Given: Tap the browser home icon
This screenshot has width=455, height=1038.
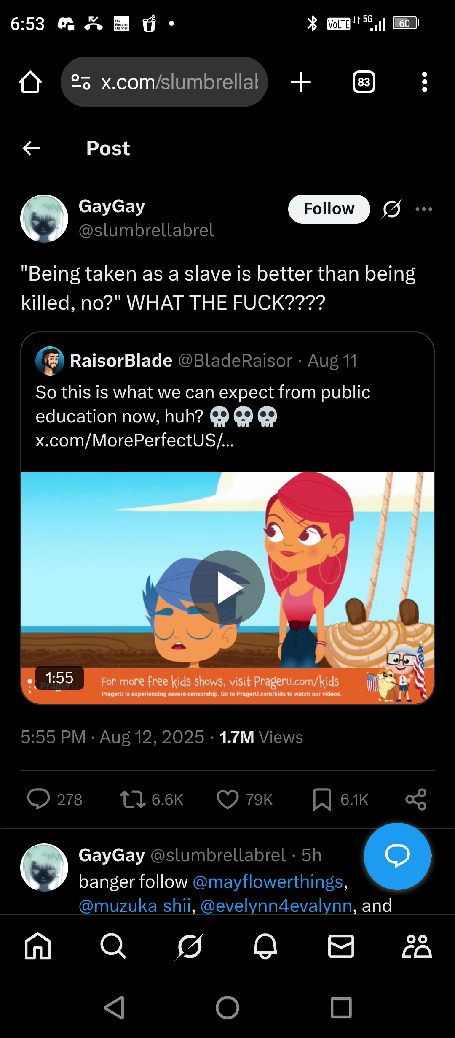Looking at the screenshot, I should coord(30,82).
